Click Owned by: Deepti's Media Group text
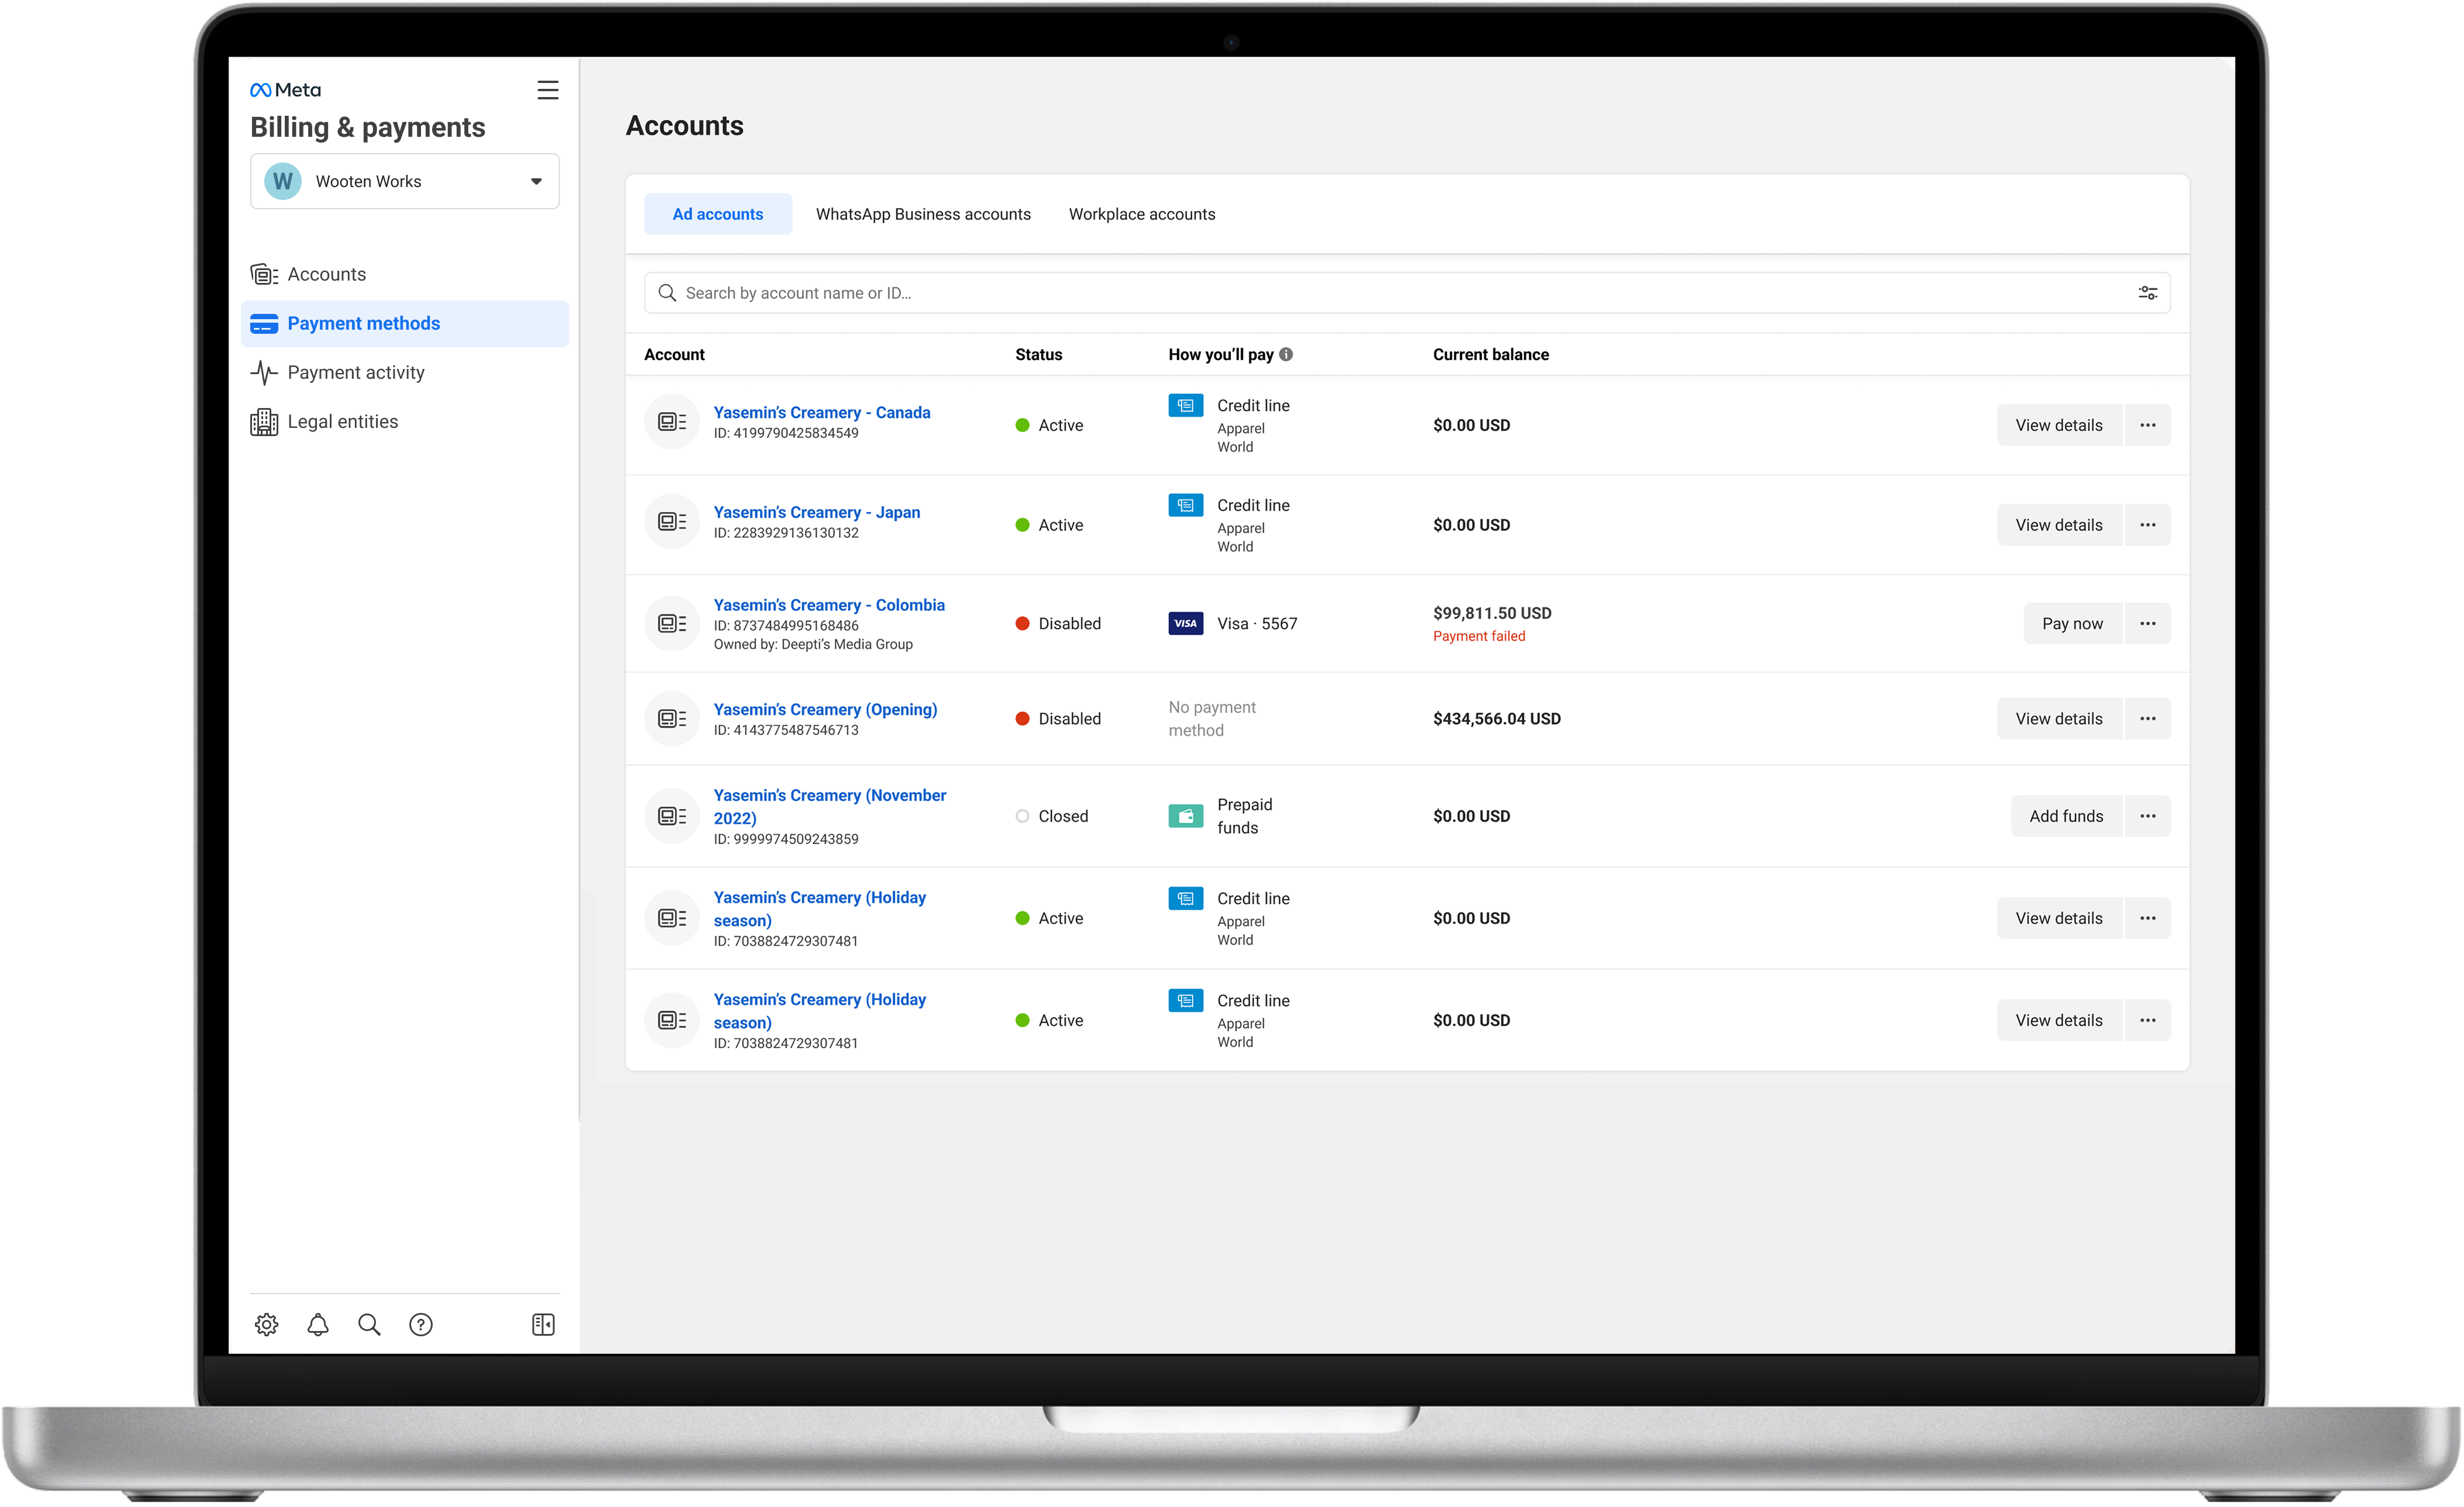 [x=813, y=644]
